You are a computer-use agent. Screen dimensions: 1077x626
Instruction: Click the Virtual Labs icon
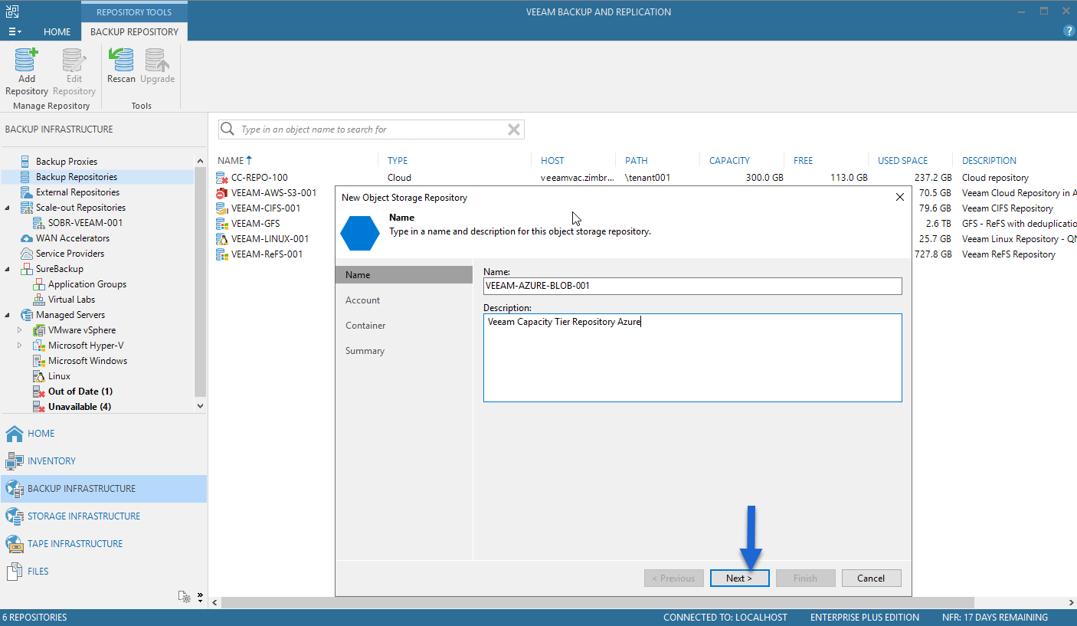coord(39,300)
